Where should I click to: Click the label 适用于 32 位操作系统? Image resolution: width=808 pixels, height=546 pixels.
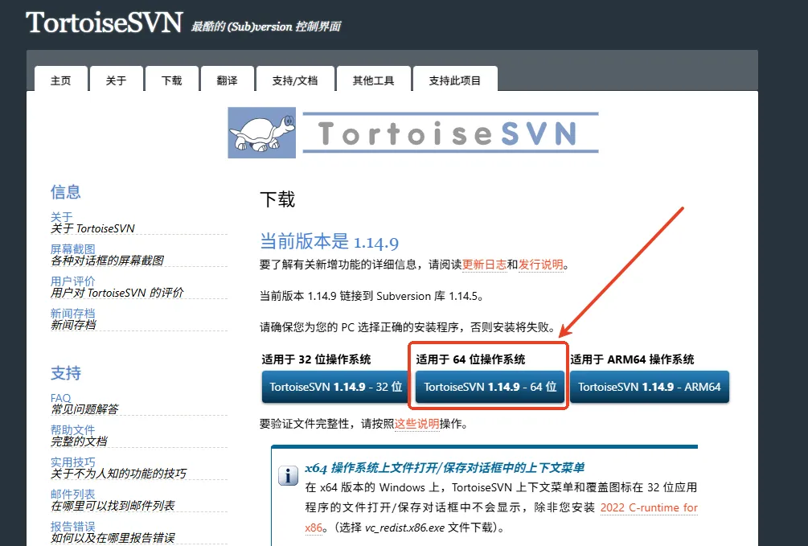(x=316, y=359)
